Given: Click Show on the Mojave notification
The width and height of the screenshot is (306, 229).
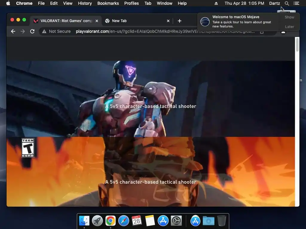Looking at the screenshot, I should click(289, 17).
